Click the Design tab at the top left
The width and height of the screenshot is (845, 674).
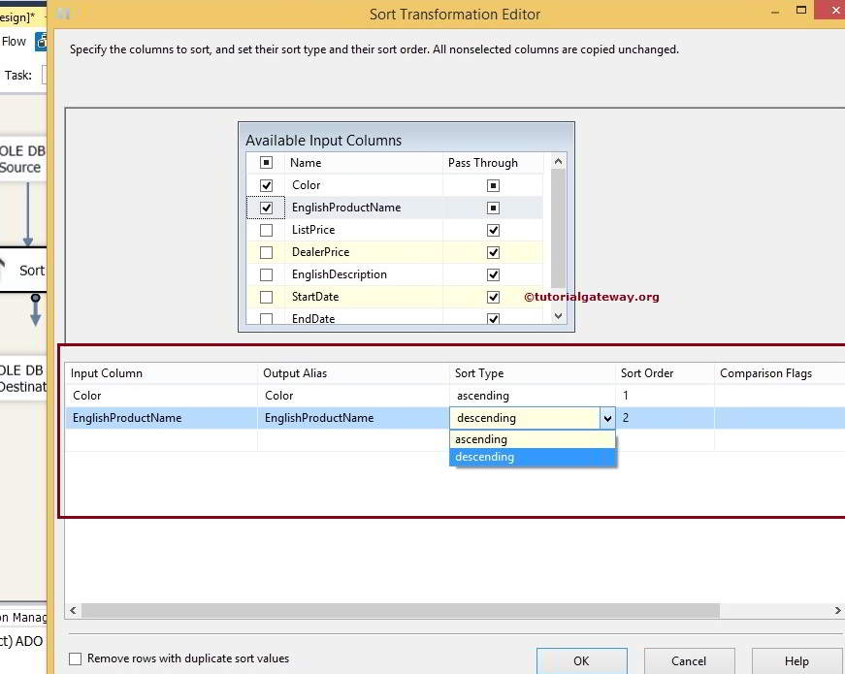[17, 16]
